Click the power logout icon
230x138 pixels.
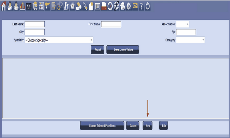(x=148, y=6)
